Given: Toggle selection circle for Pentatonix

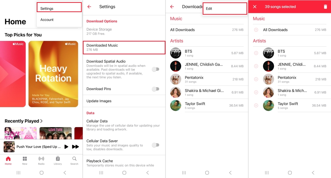Looking at the screenshot, I should click(256, 79).
